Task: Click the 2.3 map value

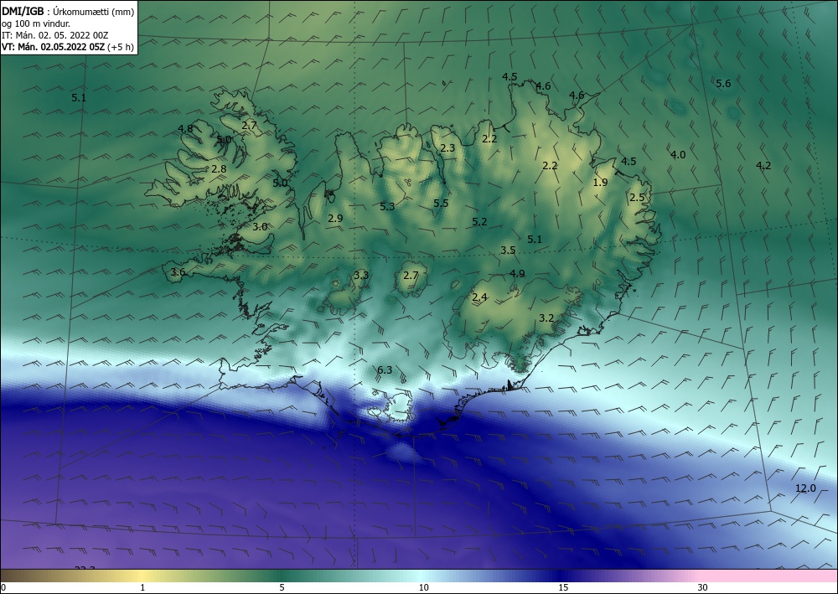Action: (447, 148)
